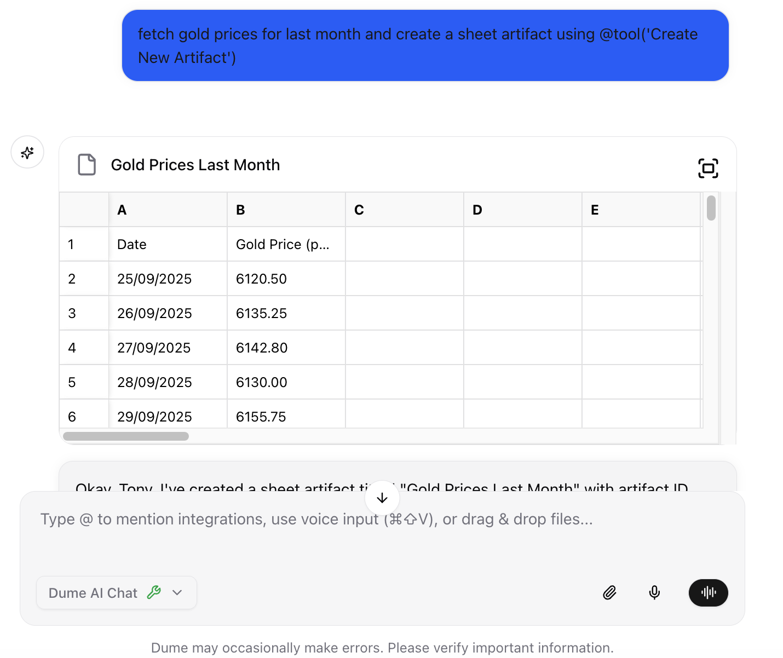
Task: Click the artifact title Gold Prices Last Month
Action: pos(195,164)
